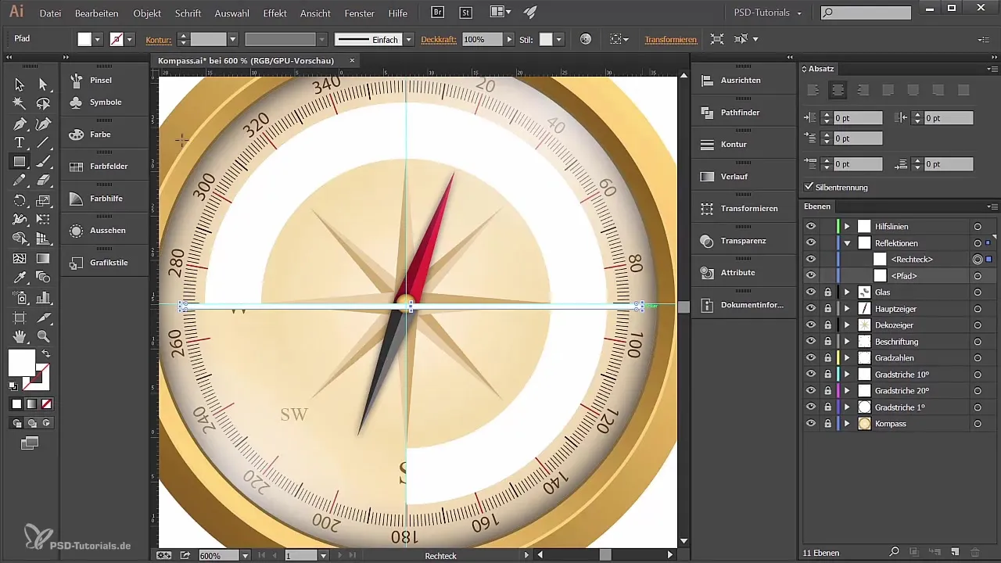1001x563 pixels.
Task: Select the Hand tool
Action: coord(20,336)
